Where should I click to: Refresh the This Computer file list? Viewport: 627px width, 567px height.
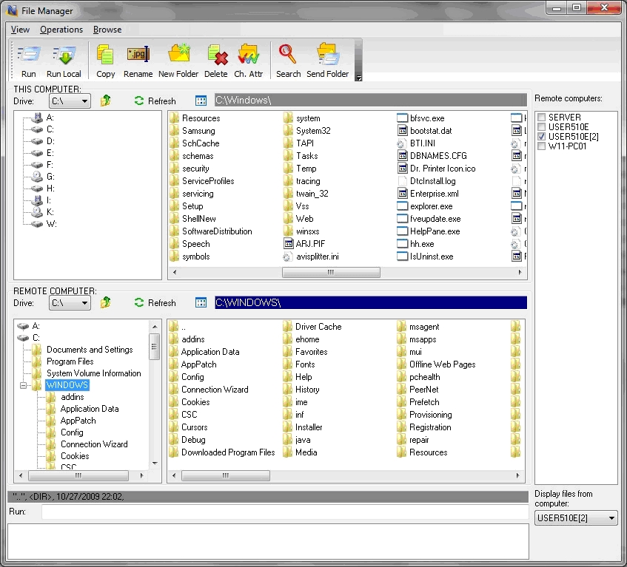(155, 101)
